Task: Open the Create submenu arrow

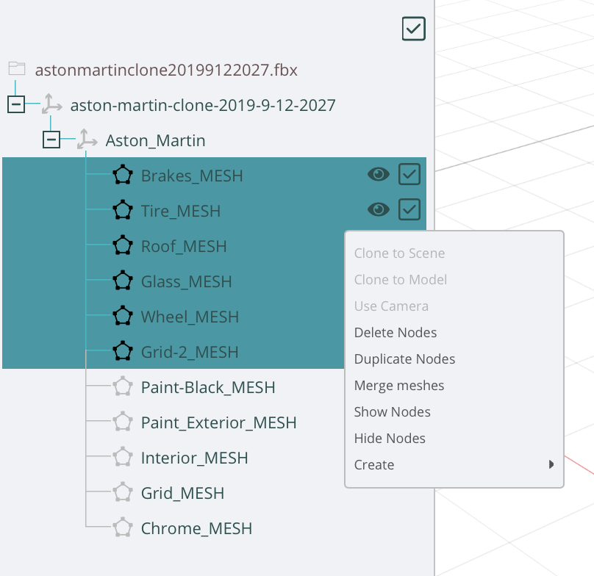Action: coord(551,464)
